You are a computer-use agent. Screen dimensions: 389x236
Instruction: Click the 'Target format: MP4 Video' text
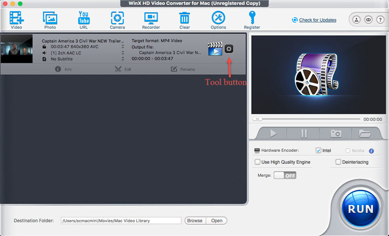pos(157,41)
